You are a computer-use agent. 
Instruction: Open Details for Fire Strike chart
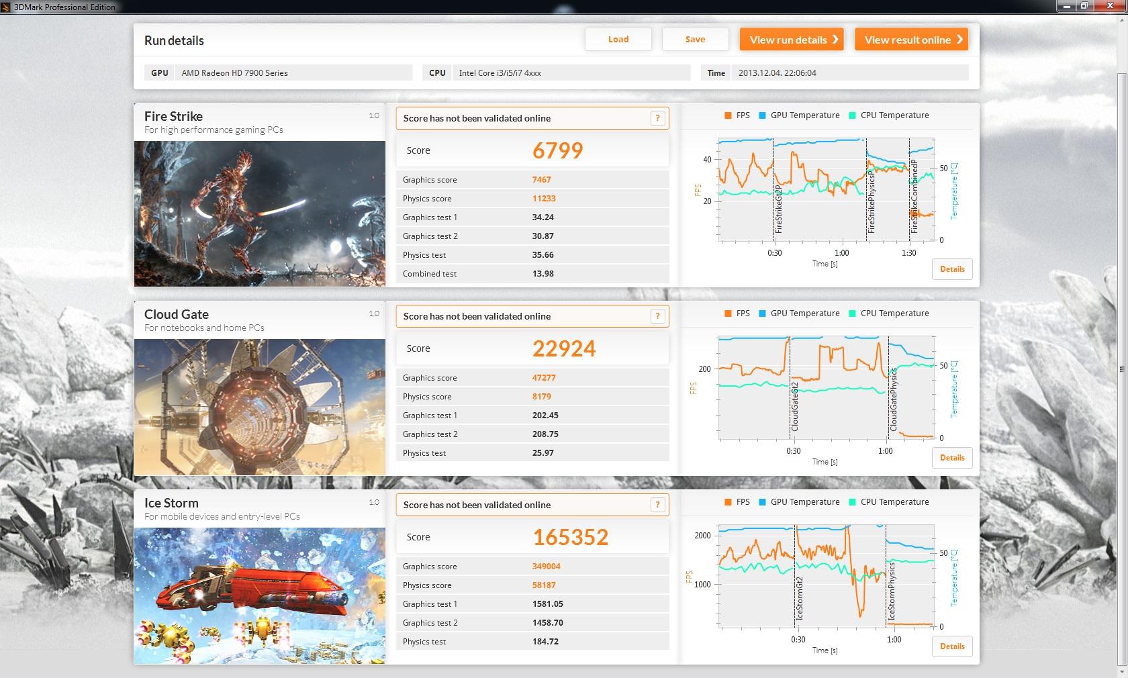952,269
